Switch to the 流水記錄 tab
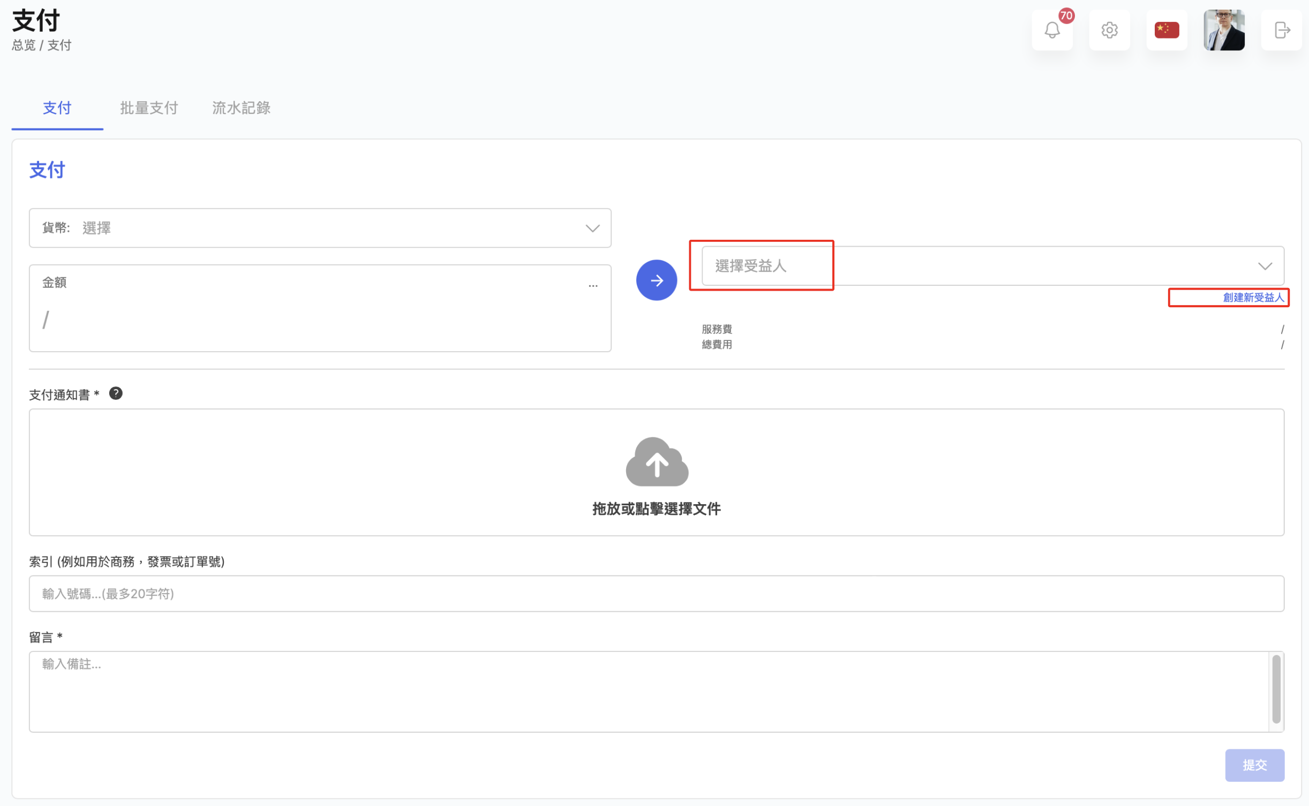The image size is (1309, 806). click(x=241, y=108)
